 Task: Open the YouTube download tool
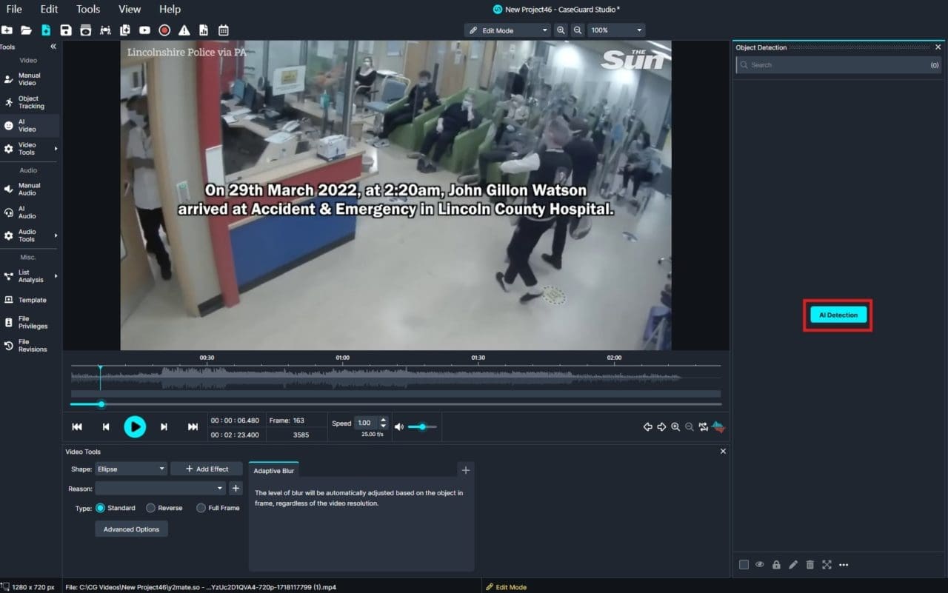tap(144, 30)
